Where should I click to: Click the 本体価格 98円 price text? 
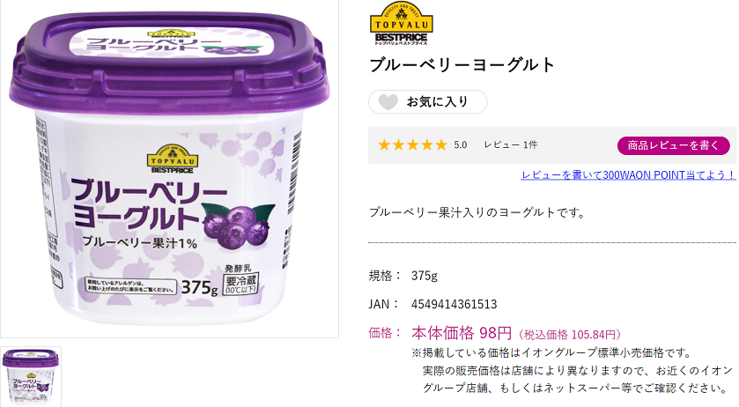coord(462,333)
